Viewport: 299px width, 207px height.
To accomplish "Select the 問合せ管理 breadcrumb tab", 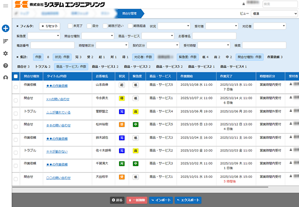I will click(129, 13).
